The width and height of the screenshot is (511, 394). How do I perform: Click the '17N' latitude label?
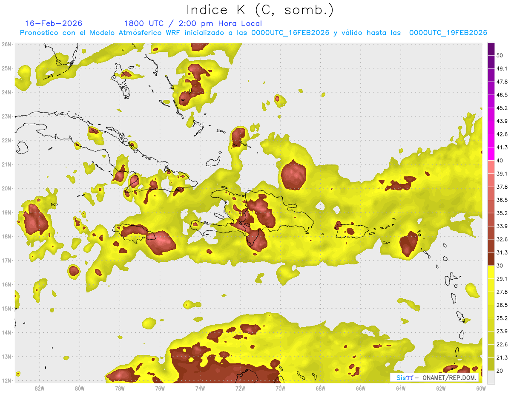(6, 260)
